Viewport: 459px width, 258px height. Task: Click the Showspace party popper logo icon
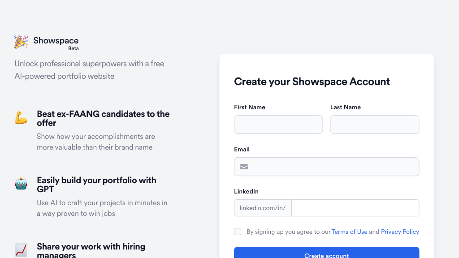[x=21, y=41]
